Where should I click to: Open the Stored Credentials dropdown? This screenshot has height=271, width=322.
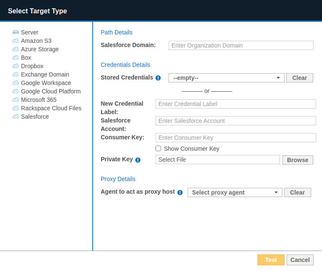pos(226,78)
